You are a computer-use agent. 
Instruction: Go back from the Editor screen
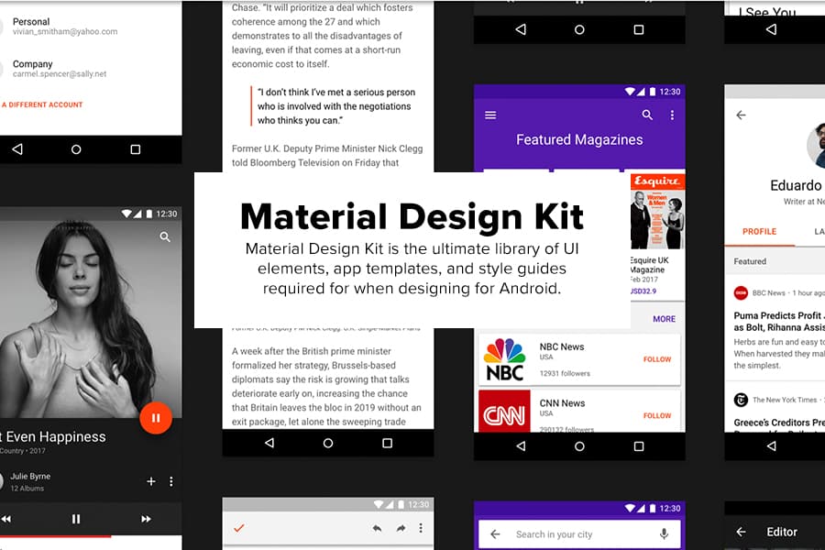click(x=741, y=532)
